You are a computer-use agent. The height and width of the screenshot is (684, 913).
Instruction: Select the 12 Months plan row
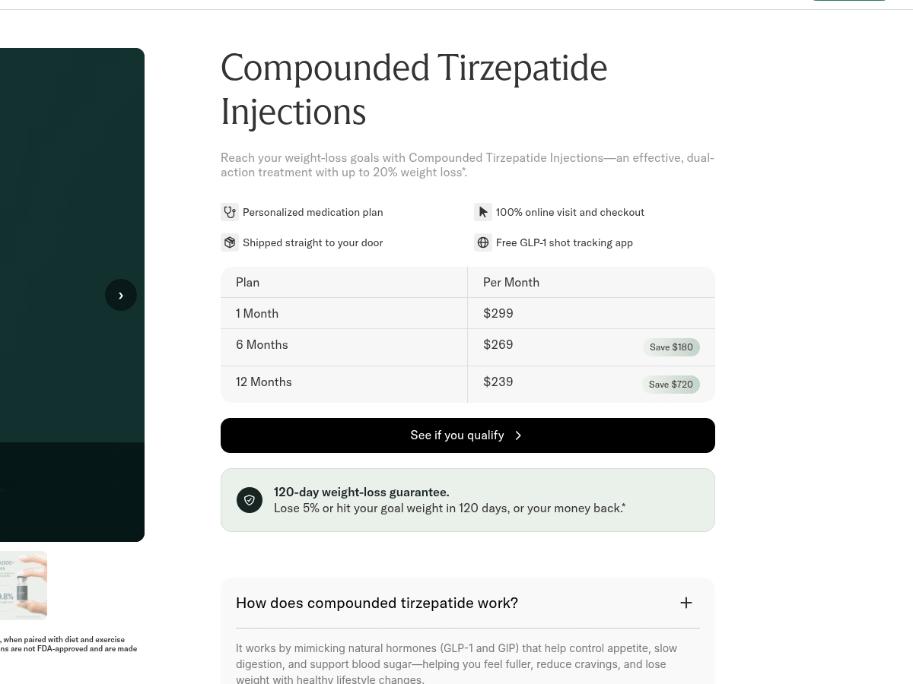point(468,385)
